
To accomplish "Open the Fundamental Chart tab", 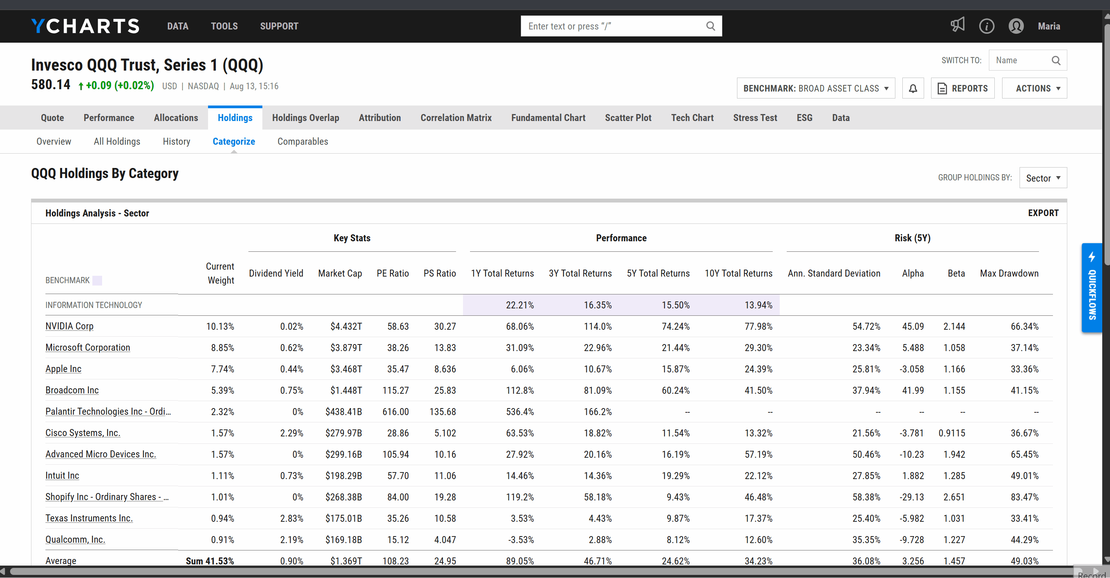I will (548, 118).
